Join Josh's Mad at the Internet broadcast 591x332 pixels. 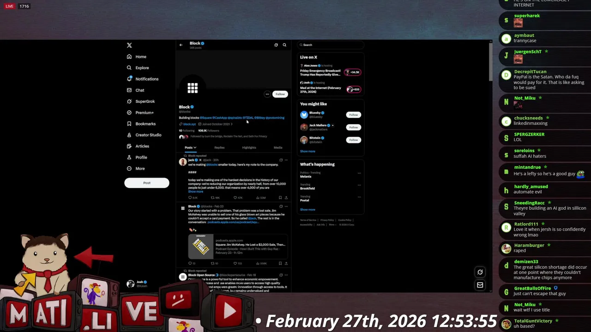click(354, 89)
